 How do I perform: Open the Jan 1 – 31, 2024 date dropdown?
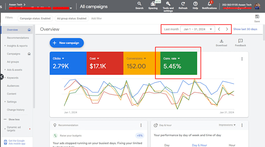198,29
